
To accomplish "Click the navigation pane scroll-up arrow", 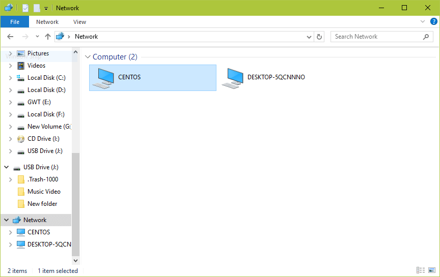I will tap(75, 52).
